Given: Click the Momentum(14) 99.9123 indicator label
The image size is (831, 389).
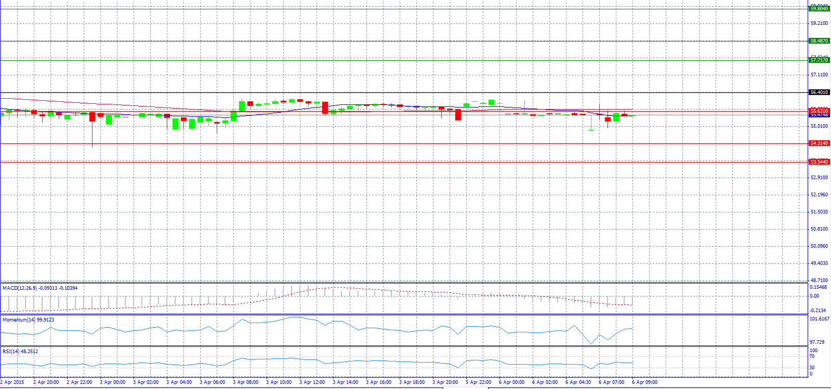Looking at the screenshot, I should click(28, 320).
